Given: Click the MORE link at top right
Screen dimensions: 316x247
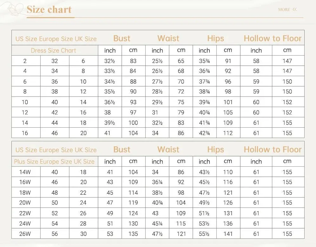Looking at the screenshot, I should [x=284, y=10].
